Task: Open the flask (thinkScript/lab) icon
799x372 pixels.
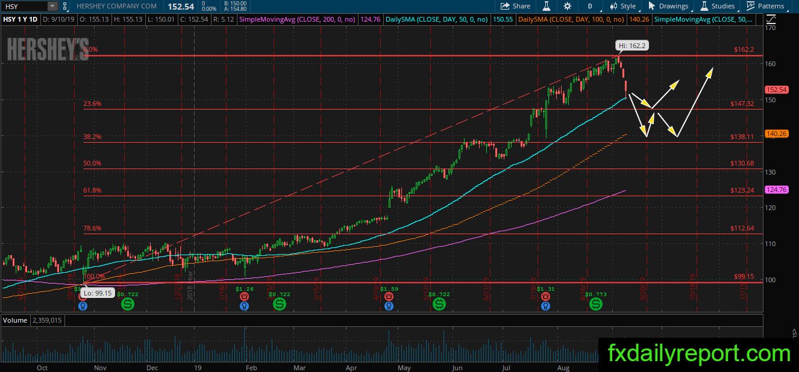Action: click(547, 6)
